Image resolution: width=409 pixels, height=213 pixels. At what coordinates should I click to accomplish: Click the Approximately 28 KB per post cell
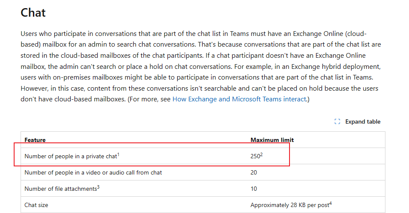290,205
